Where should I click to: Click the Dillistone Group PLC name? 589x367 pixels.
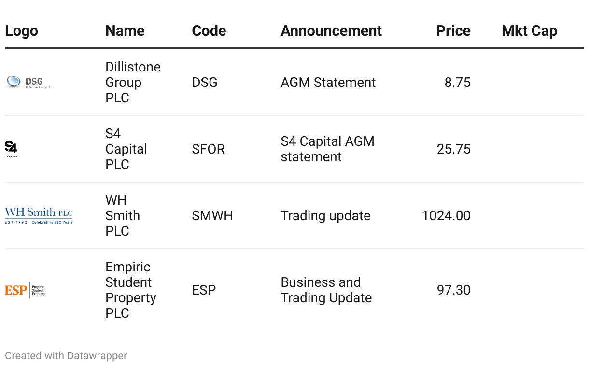[x=133, y=82]
